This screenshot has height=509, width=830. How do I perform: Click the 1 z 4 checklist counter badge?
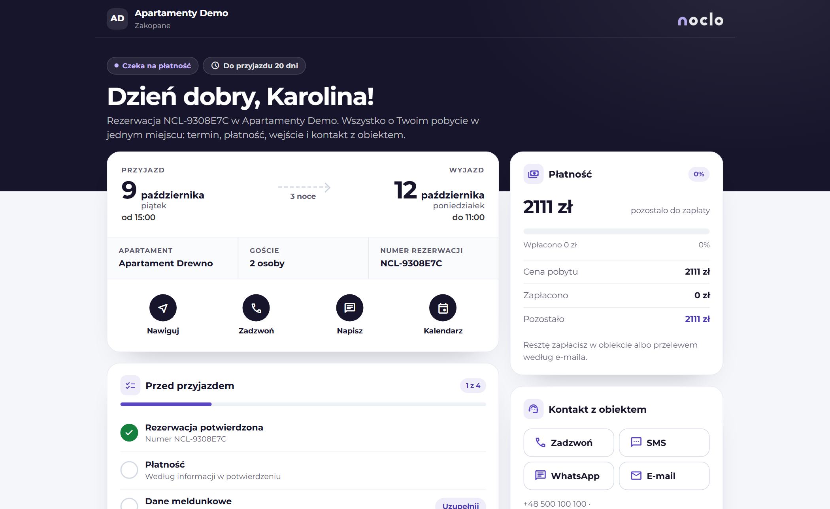(473, 385)
